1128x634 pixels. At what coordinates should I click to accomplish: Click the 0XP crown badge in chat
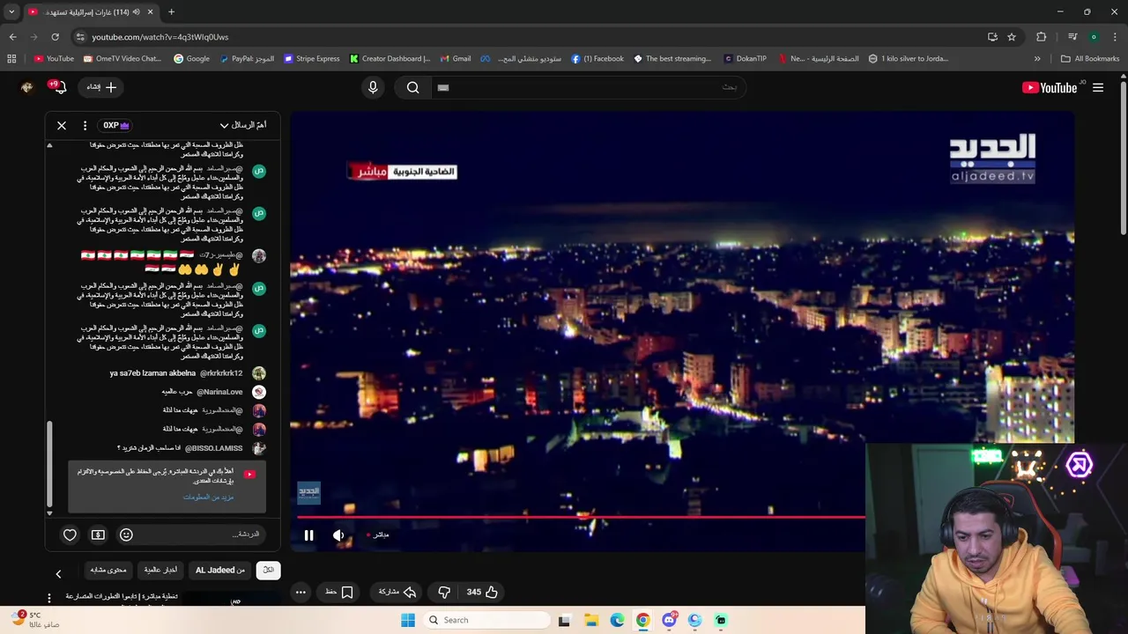pyautogui.click(x=115, y=125)
